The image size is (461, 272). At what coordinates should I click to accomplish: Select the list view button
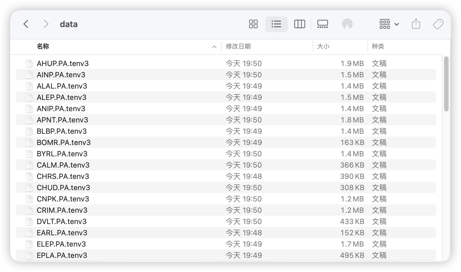click(x=276, y=24)
